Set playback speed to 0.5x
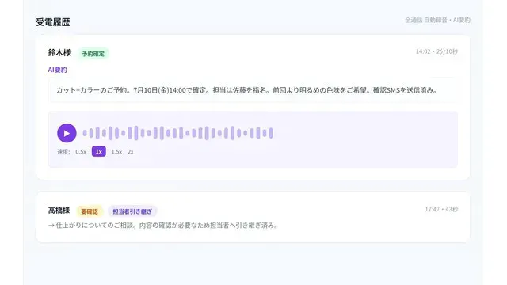The width and height of the screenshot is (507, 285). click(x=81, y=151)
